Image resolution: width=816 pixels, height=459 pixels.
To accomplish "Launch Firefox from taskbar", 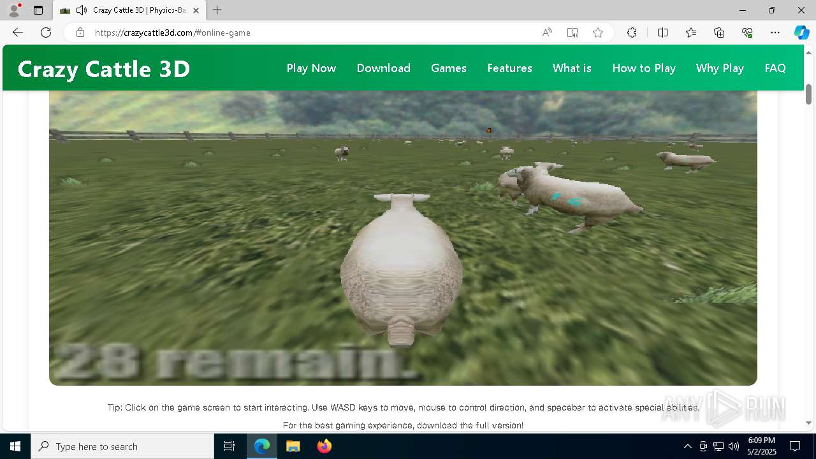I will coord(324,446).
